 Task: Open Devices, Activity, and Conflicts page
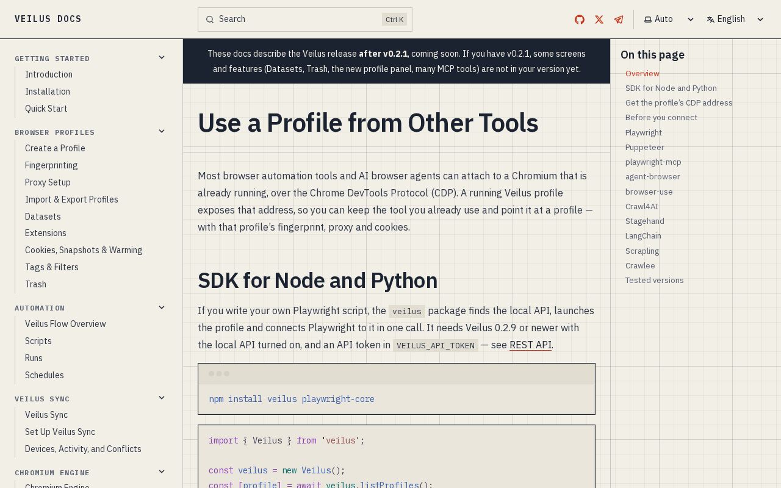[x=83, y=449]
